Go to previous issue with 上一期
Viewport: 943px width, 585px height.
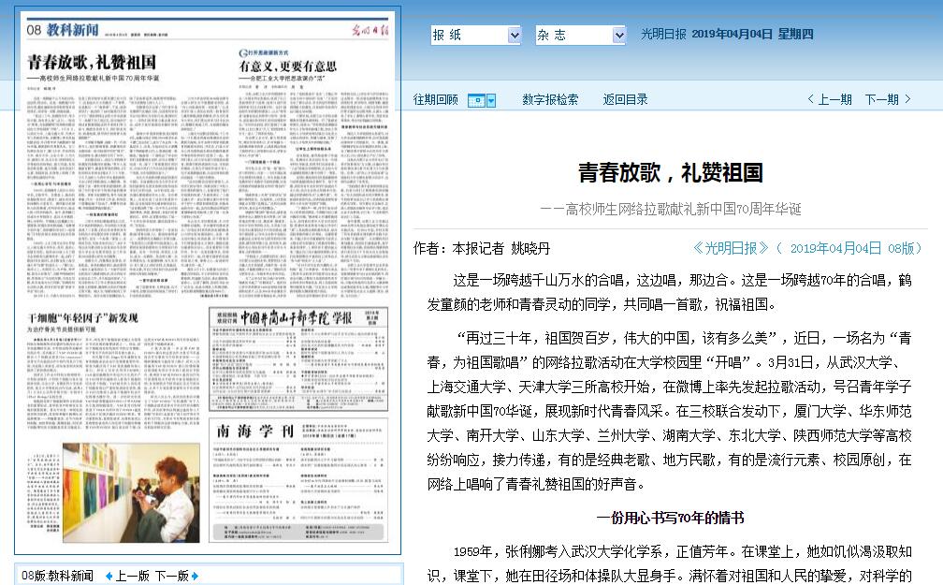coord(829,100)
